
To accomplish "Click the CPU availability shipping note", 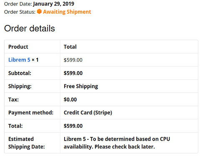I will click(x=117, y=143).
